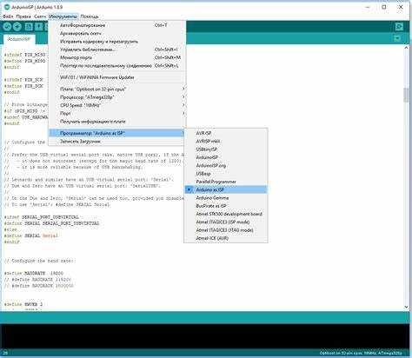The height and width of the screenshot is (358, 412).
Task: Click the '#define HWVER 2' code line
Action: pyautogui.click(x=23, y=304)
